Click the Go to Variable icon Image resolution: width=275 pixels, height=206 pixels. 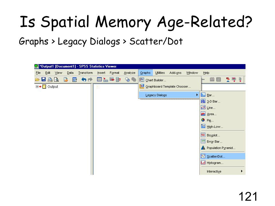click(112, 80)
